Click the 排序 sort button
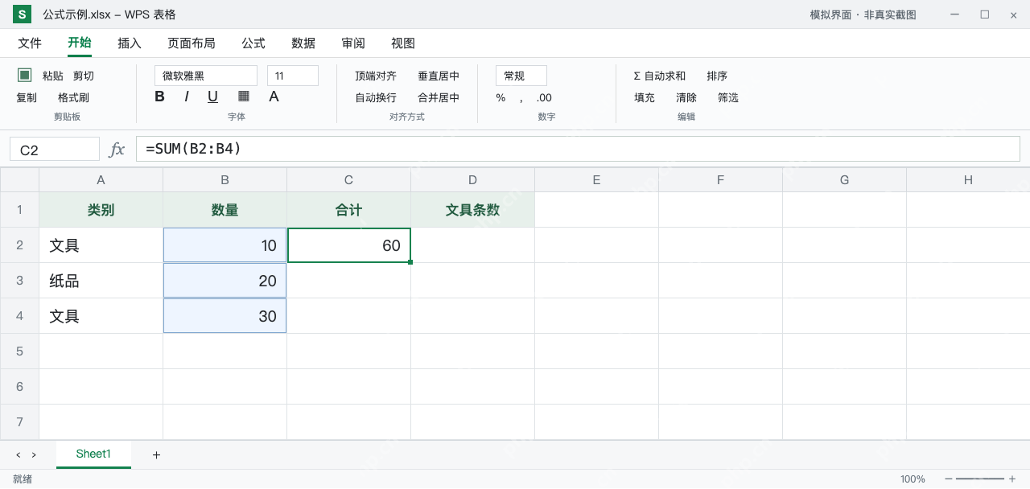 [x=717, y=76]
